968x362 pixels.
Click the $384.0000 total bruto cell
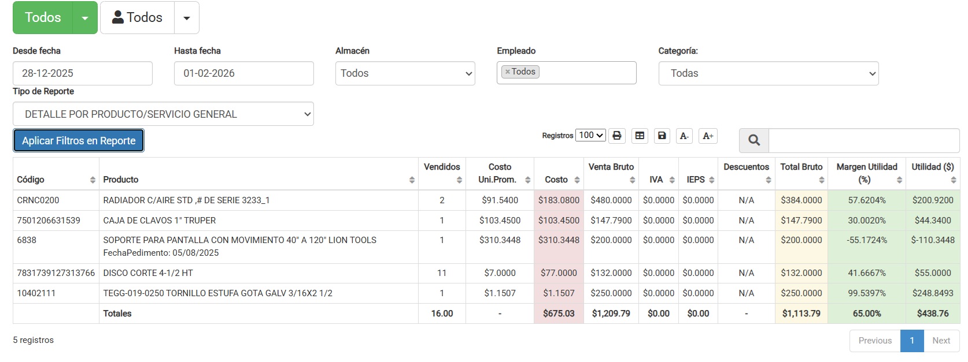(801, 200)
